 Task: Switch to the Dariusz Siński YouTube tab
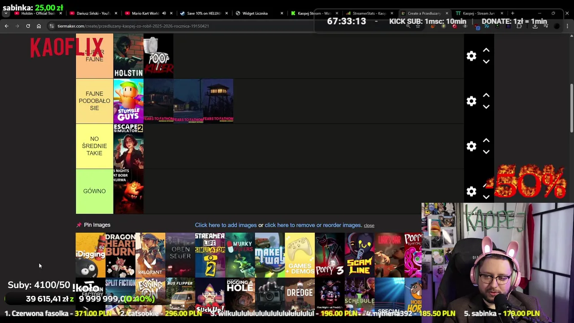[93, 13]
